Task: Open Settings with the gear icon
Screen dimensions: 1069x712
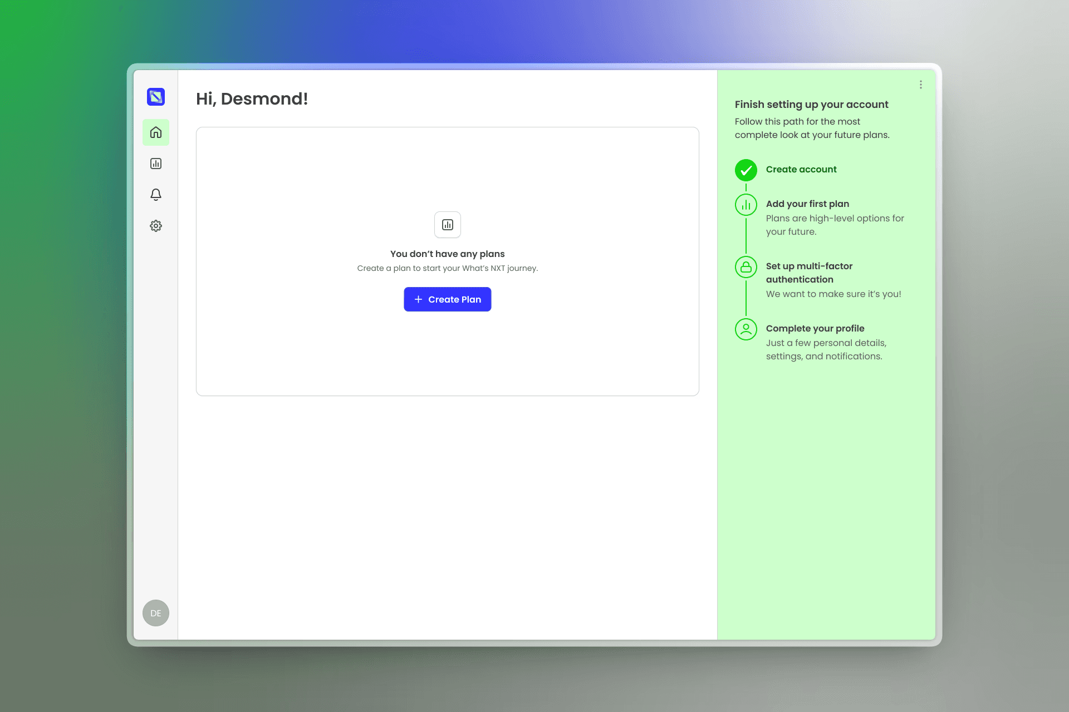Action: coord(156,225)
